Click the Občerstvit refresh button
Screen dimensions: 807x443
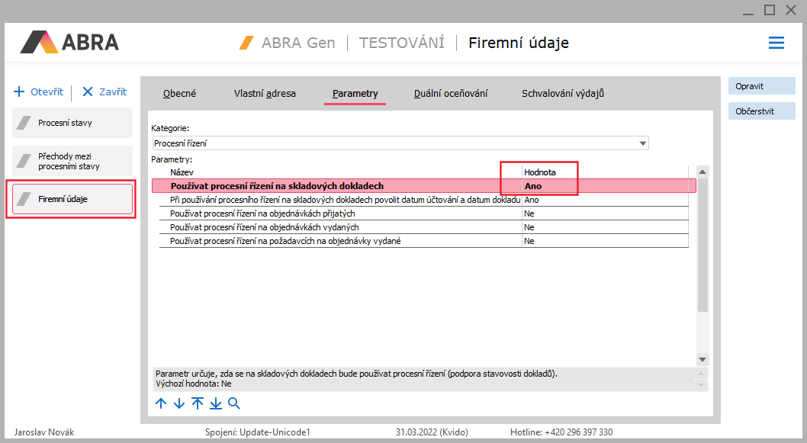click(761, 111)
